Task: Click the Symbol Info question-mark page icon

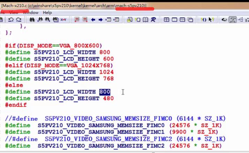Action: tap(137, 20)
